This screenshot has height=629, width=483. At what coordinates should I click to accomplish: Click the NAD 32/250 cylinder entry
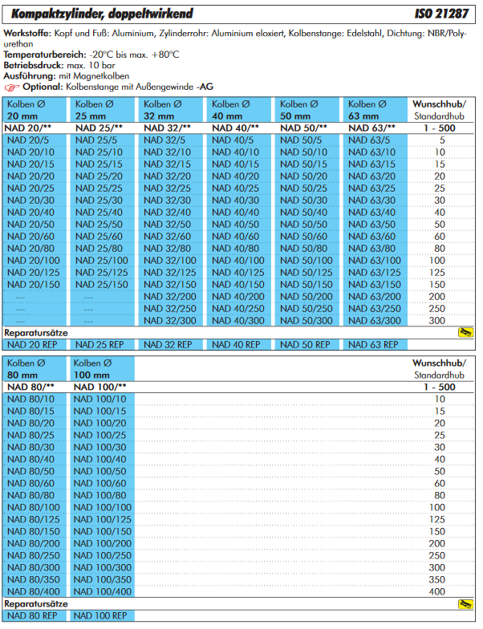click(x=170, y=309)
